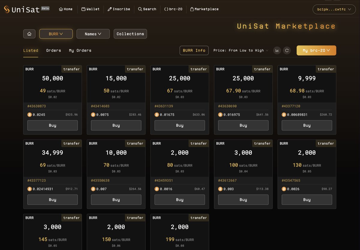Buy the 2,000 BURR at 80 sats

pyautogui.click(x=180, y=200)
